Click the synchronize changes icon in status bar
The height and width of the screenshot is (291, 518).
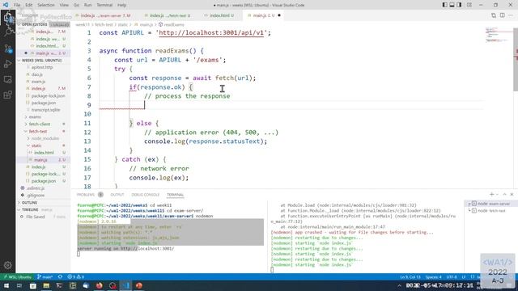[60, 276]
